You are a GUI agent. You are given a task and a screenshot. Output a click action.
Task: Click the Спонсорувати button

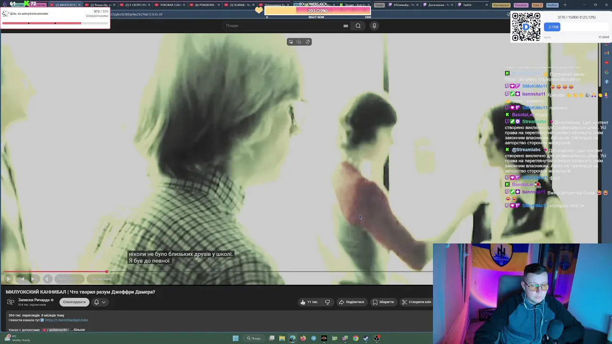coord(74,302)
